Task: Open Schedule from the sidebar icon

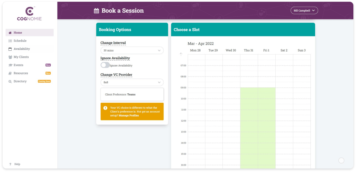Action: (x=10, y=40)
